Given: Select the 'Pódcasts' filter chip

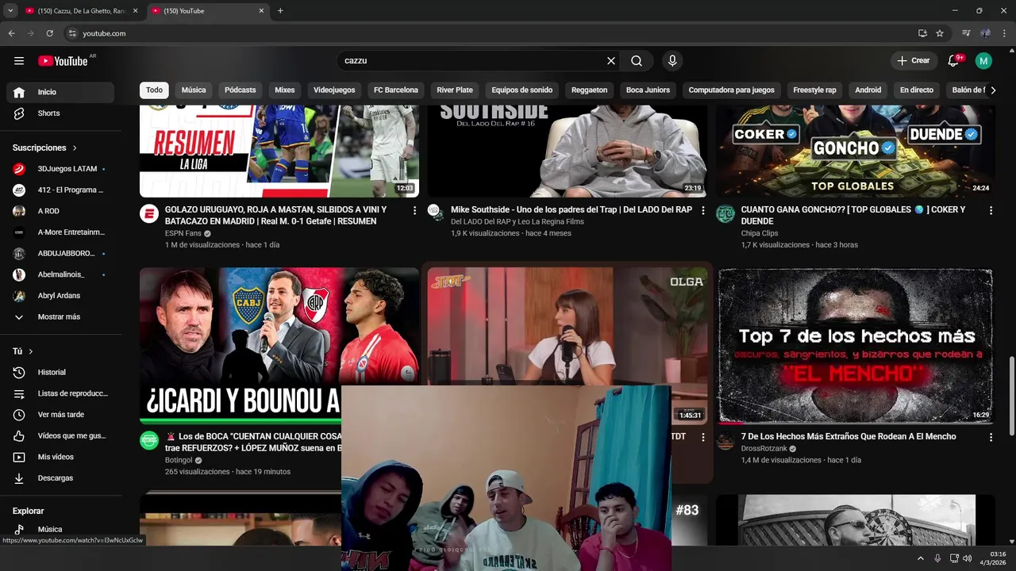Looking at the screenshot, I should (x=240, y=90).
